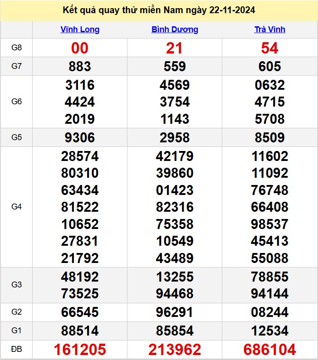Click G4 number 27831

pos(79,241)
